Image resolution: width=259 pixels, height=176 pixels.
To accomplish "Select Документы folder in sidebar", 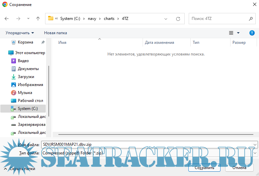I will pyautogui.click(x=28, y=69).
